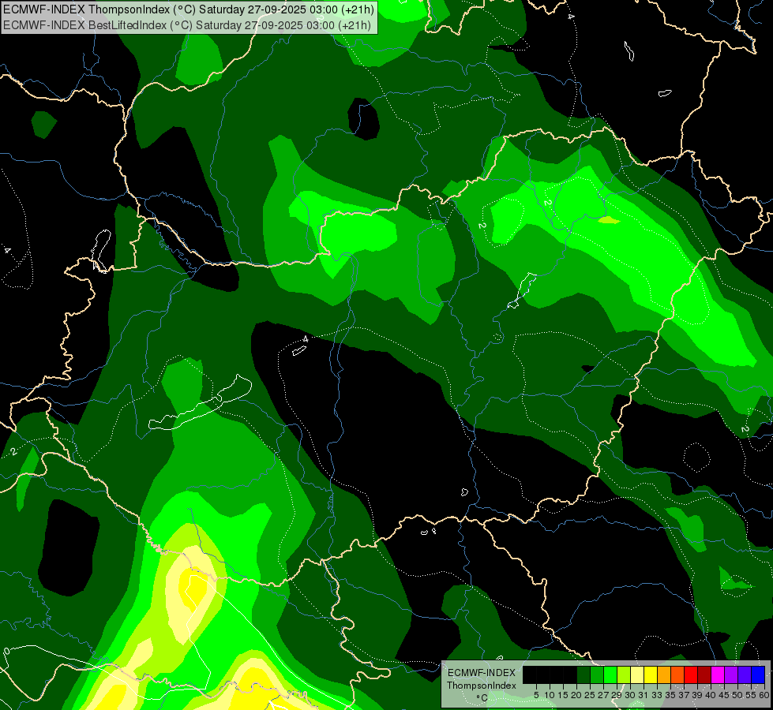This screenshot has height=710, width=773.
Task: Click legend scale value 27
Action: pyautogui.click(x=603, y=695)
